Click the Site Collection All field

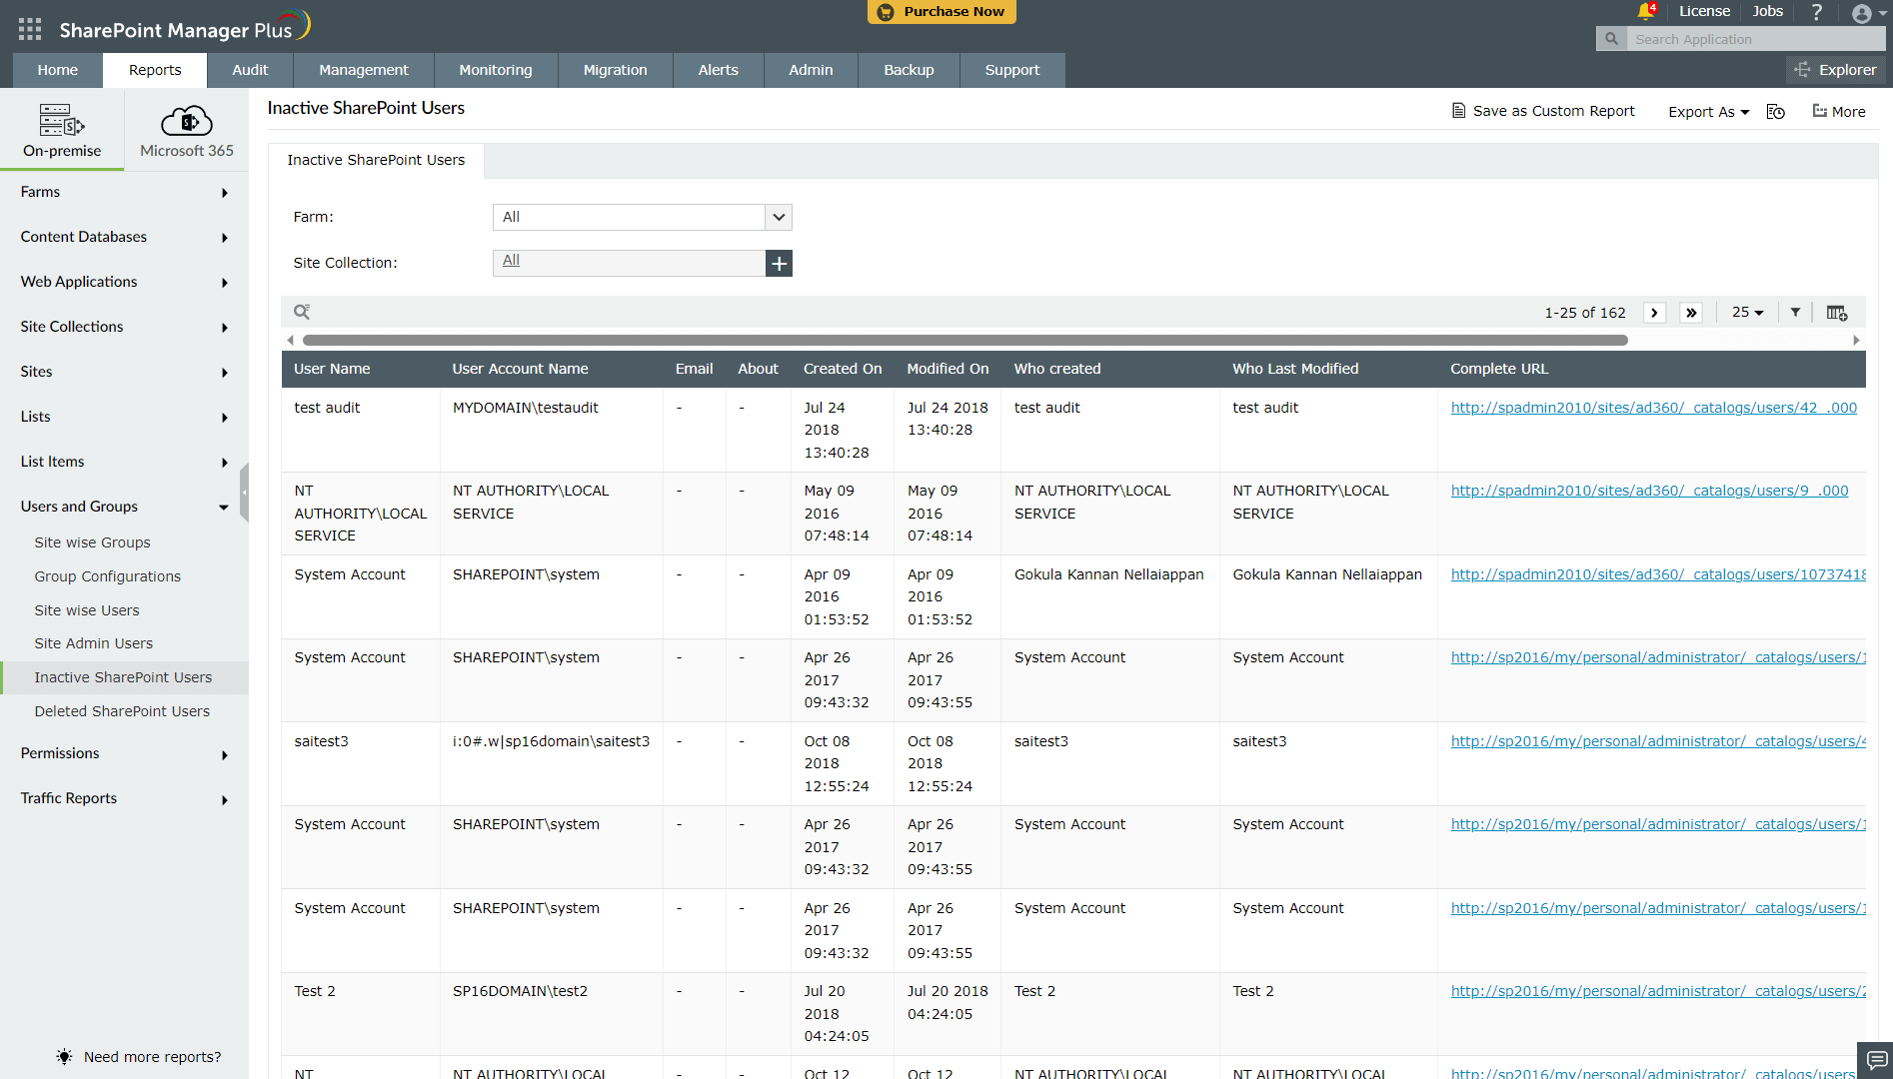pyautogui.click(x=629, y=263)
